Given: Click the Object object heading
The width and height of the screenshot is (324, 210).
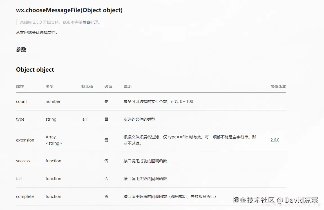Looking at the screenshot, I should [x=35, y=70].
